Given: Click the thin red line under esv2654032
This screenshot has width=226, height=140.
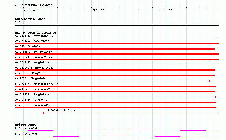Looking at the screenshot, I should [x=117, y=38].
